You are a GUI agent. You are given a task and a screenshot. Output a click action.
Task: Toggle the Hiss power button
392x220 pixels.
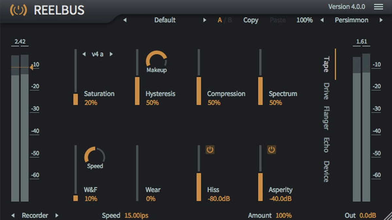210,150
